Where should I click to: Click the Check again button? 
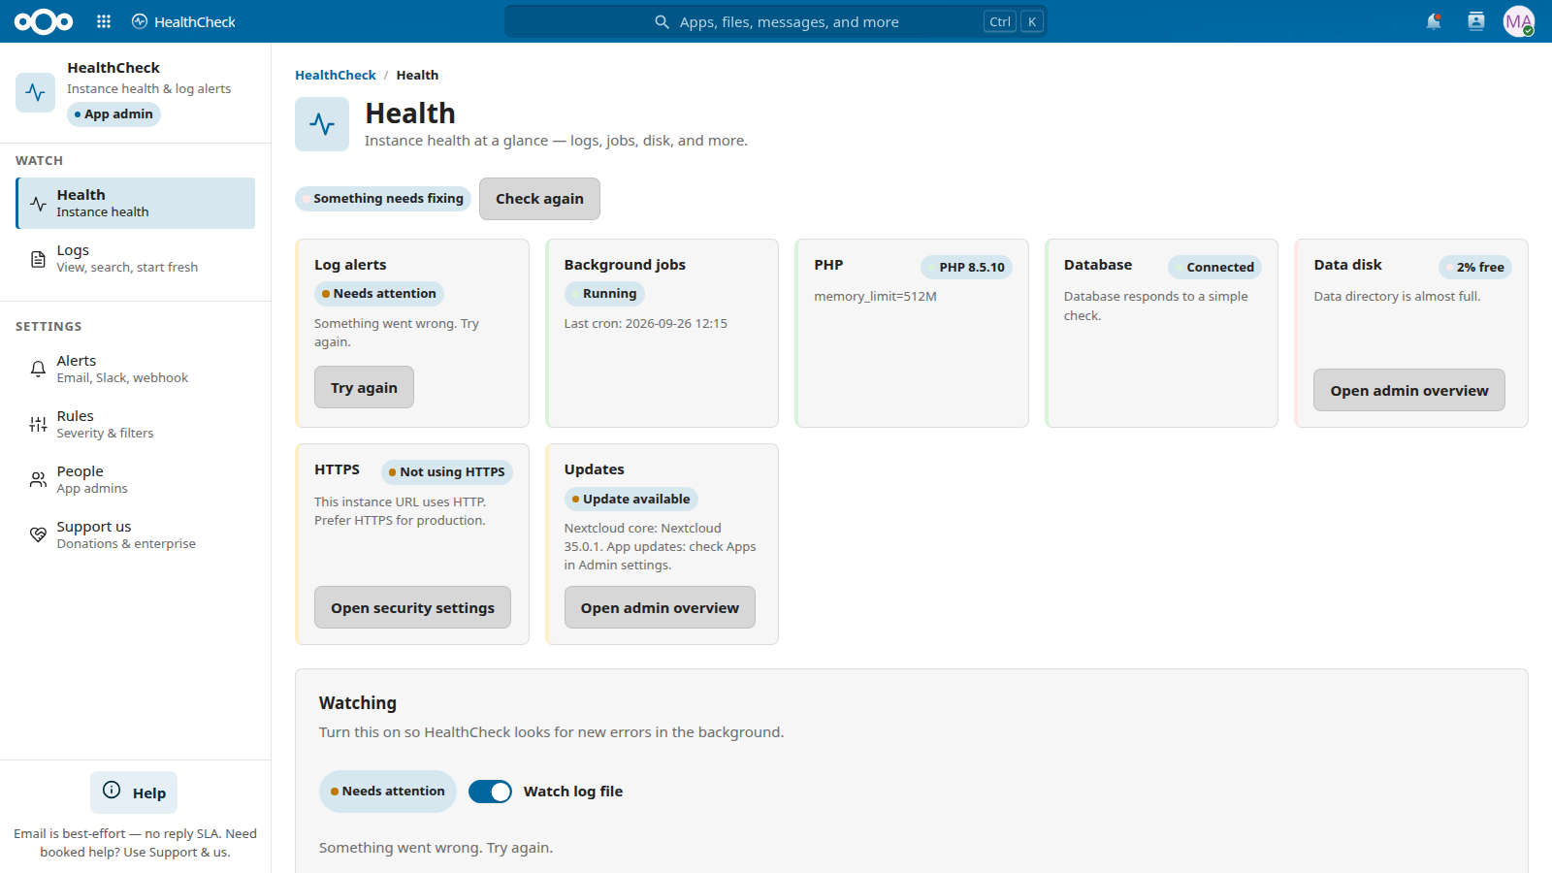[539, 199]
